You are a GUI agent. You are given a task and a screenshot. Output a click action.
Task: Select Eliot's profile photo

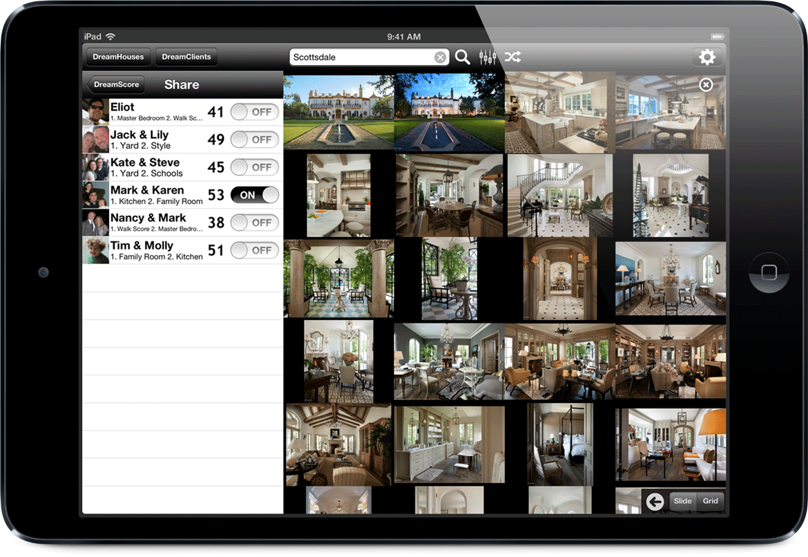(96, 112)
